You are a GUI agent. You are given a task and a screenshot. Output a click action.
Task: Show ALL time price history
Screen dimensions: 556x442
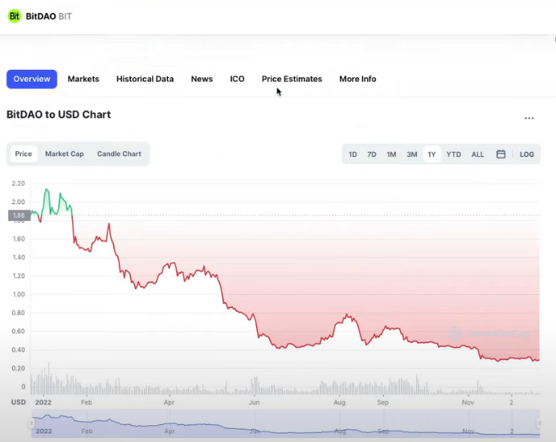click(x=477, y=154)
